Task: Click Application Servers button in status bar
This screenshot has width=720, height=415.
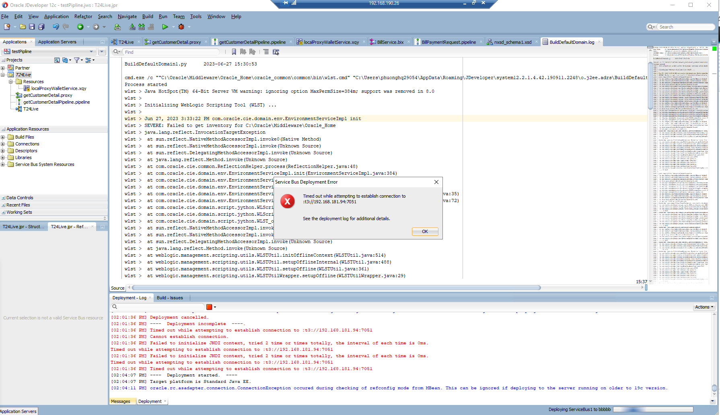Action: coord(19,411)
